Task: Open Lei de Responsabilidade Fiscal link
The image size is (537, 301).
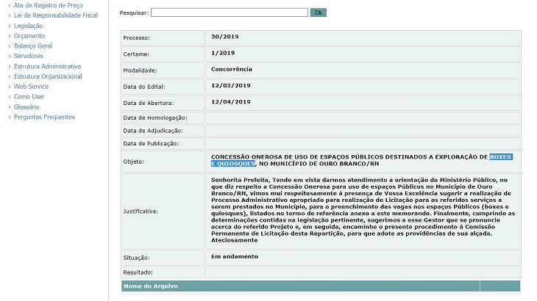Action: pyautogui.click(x=56, y=15)
